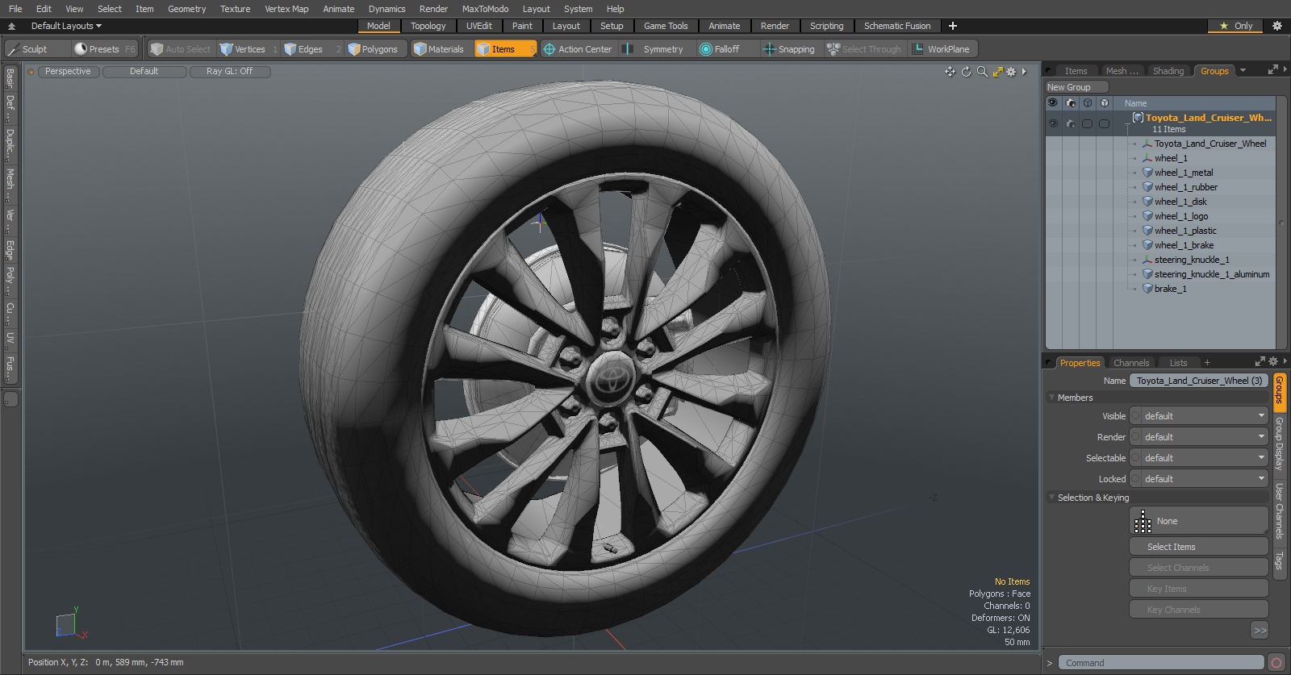
Task: Click Name field Toyota_Land_Cruiser_Wheel (3)
Action: click(x=1199, y=381)
